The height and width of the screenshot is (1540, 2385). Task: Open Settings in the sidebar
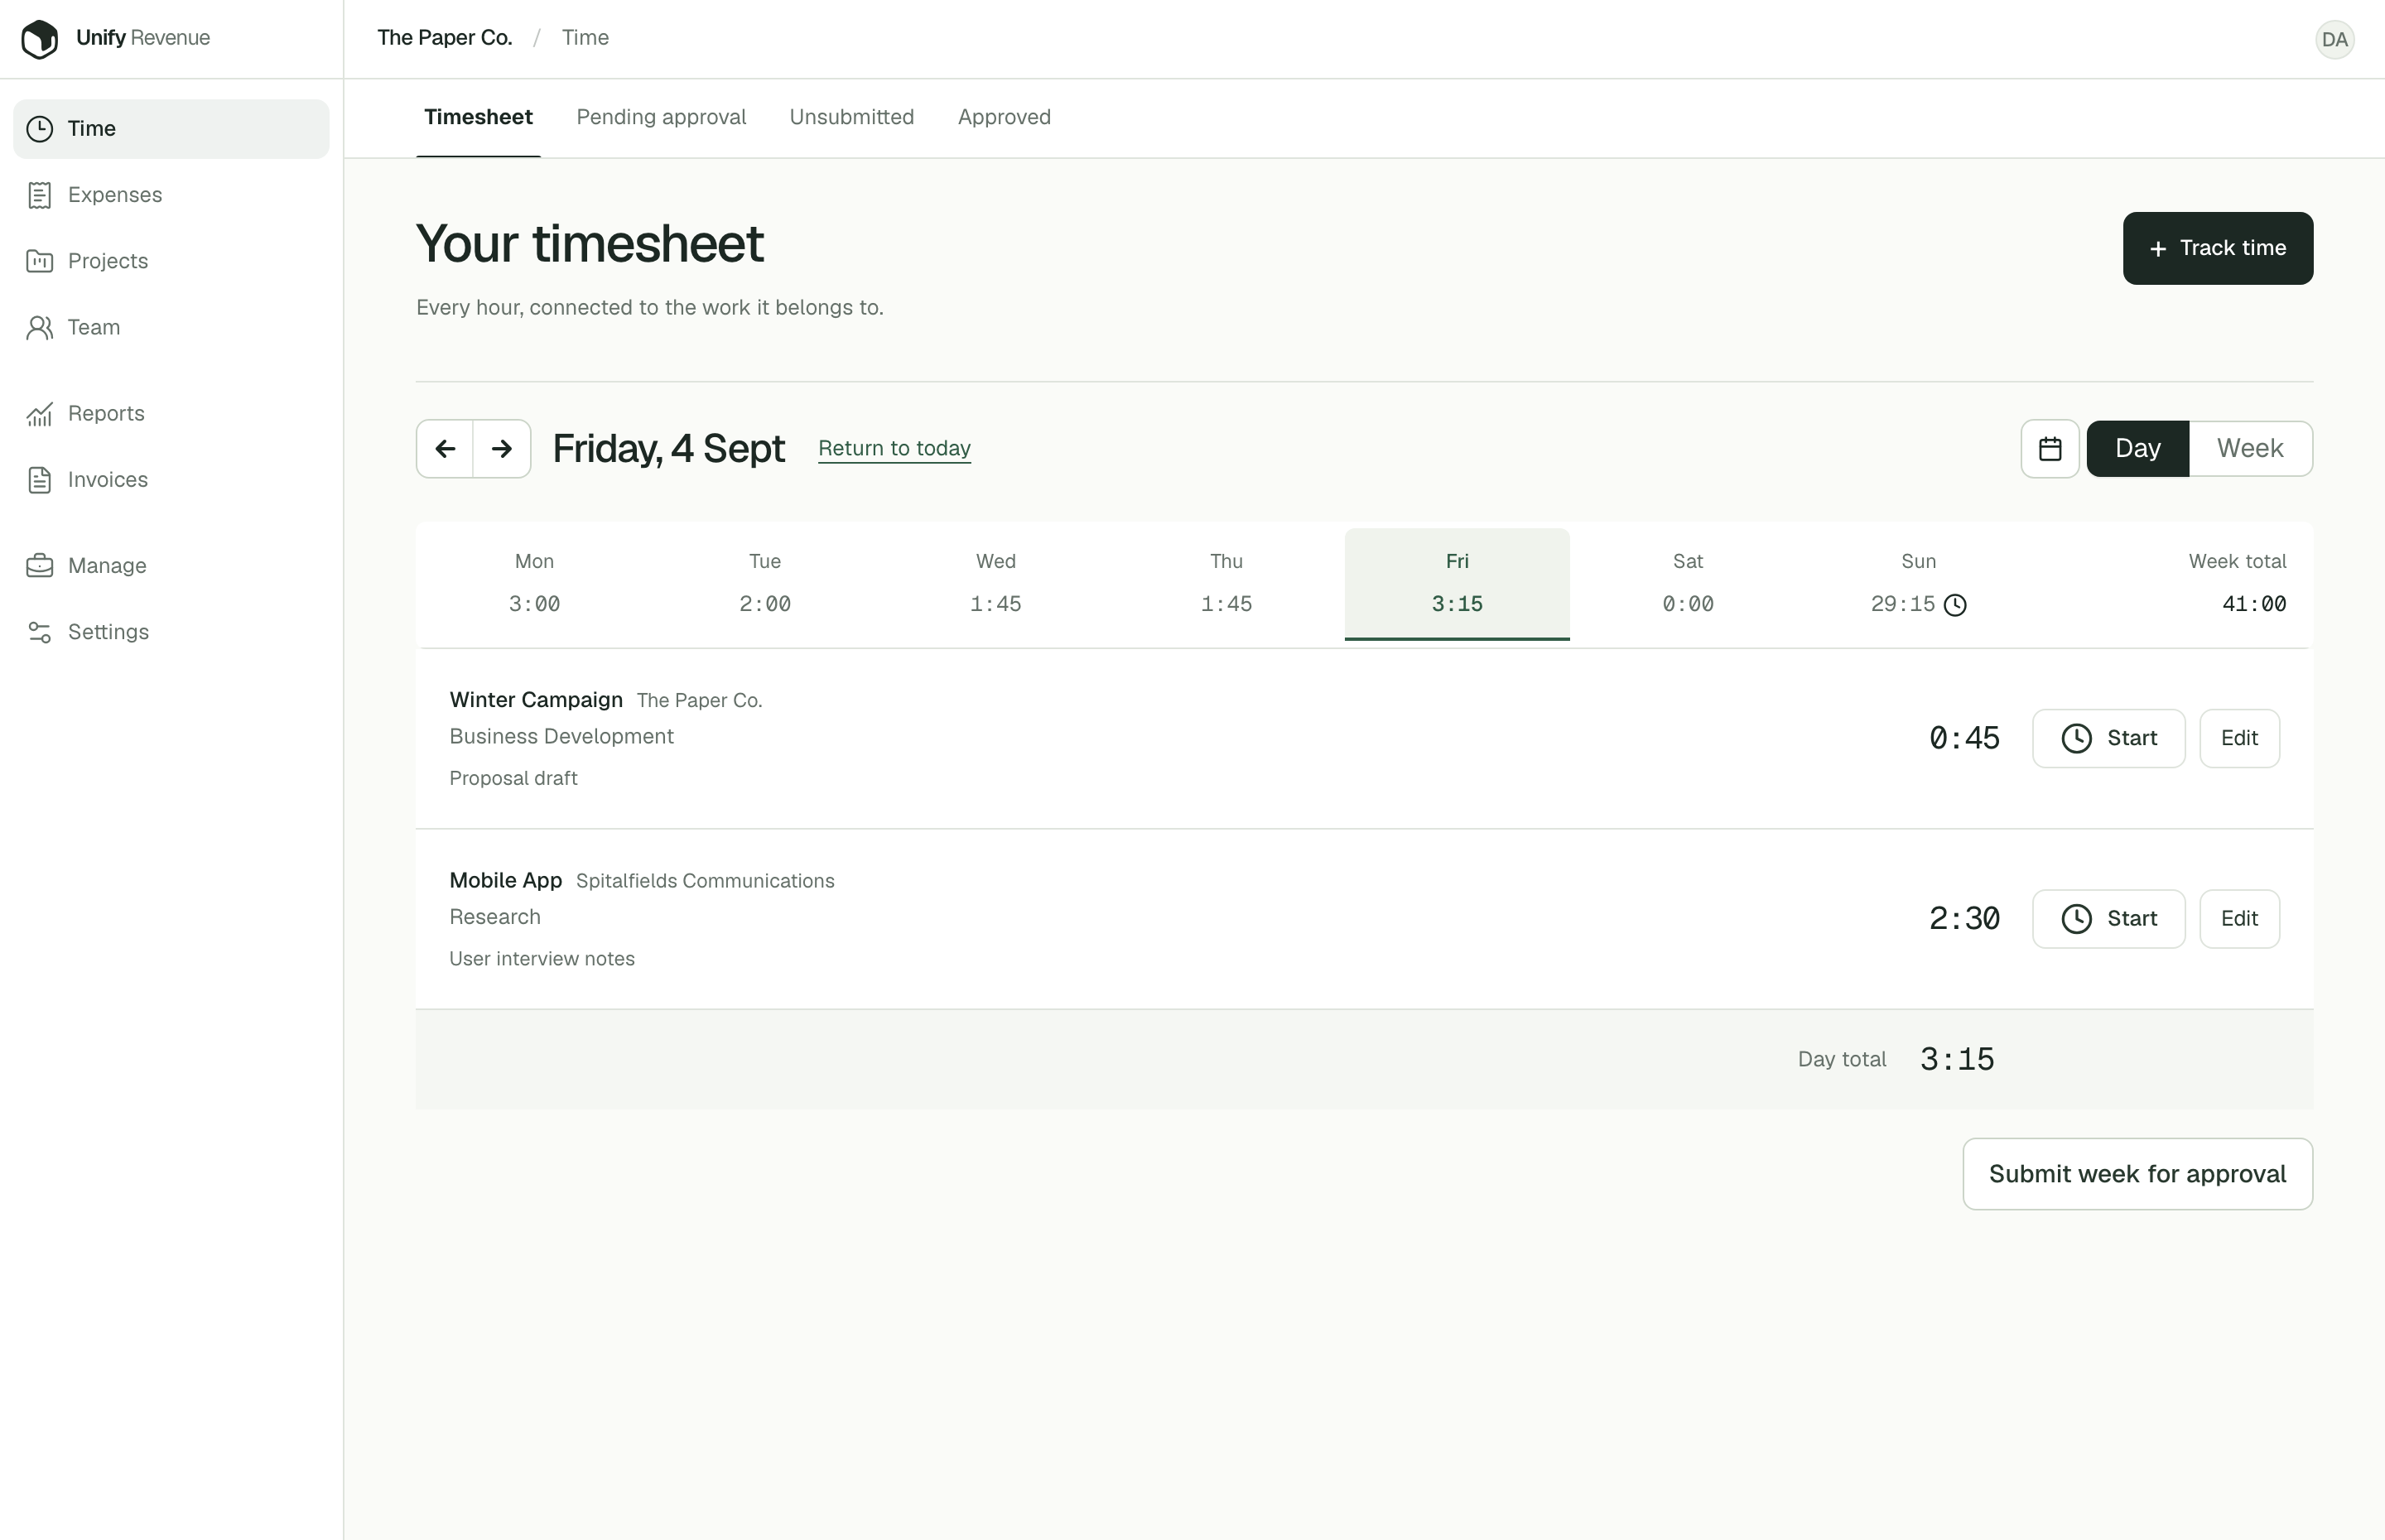[171, 632]
